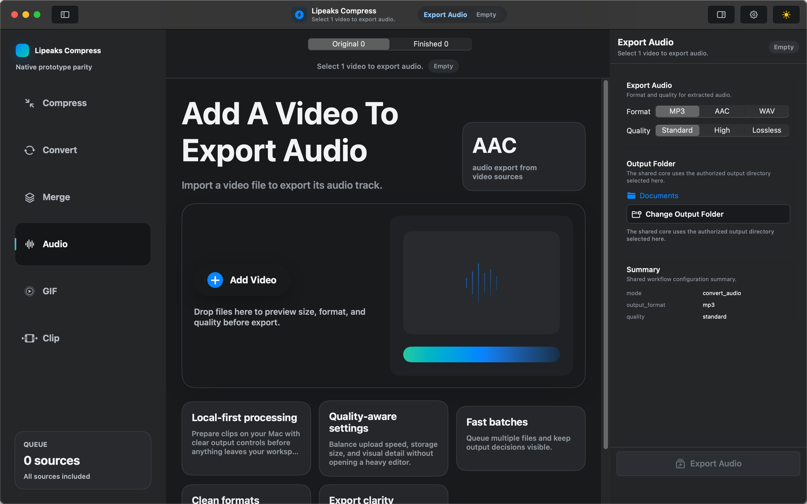
Task: Click Export Audio in the title bar
Action: coord(445,15)
